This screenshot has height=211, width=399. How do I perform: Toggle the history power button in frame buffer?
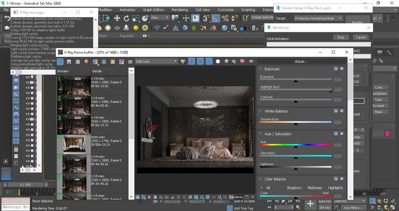click(x=61, y=61)
